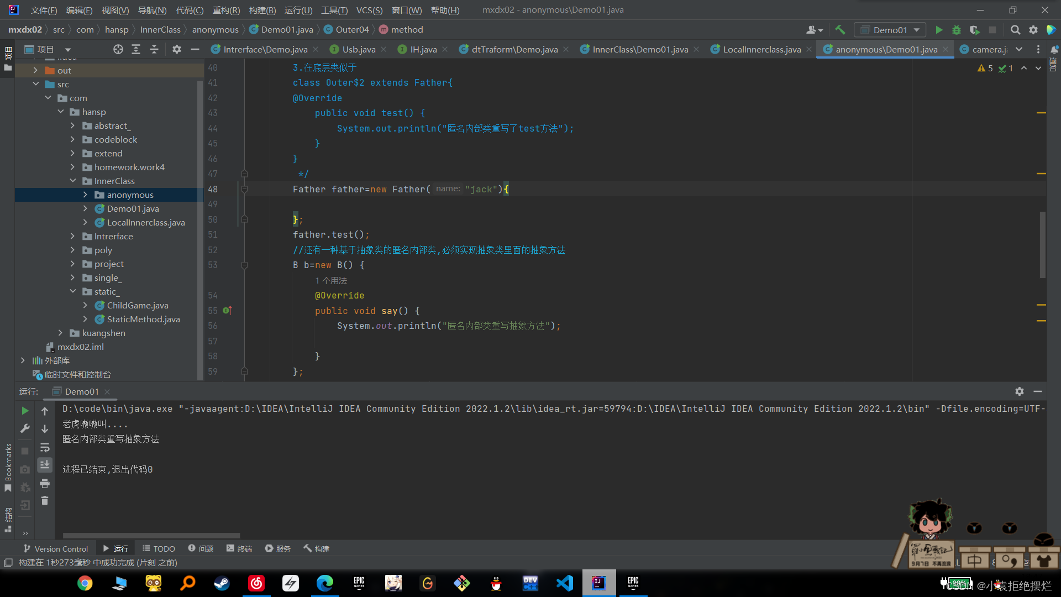Select ChildGame.java in project tree
Viewport: 1061px width, 597px height.
[x=138, y=305]
